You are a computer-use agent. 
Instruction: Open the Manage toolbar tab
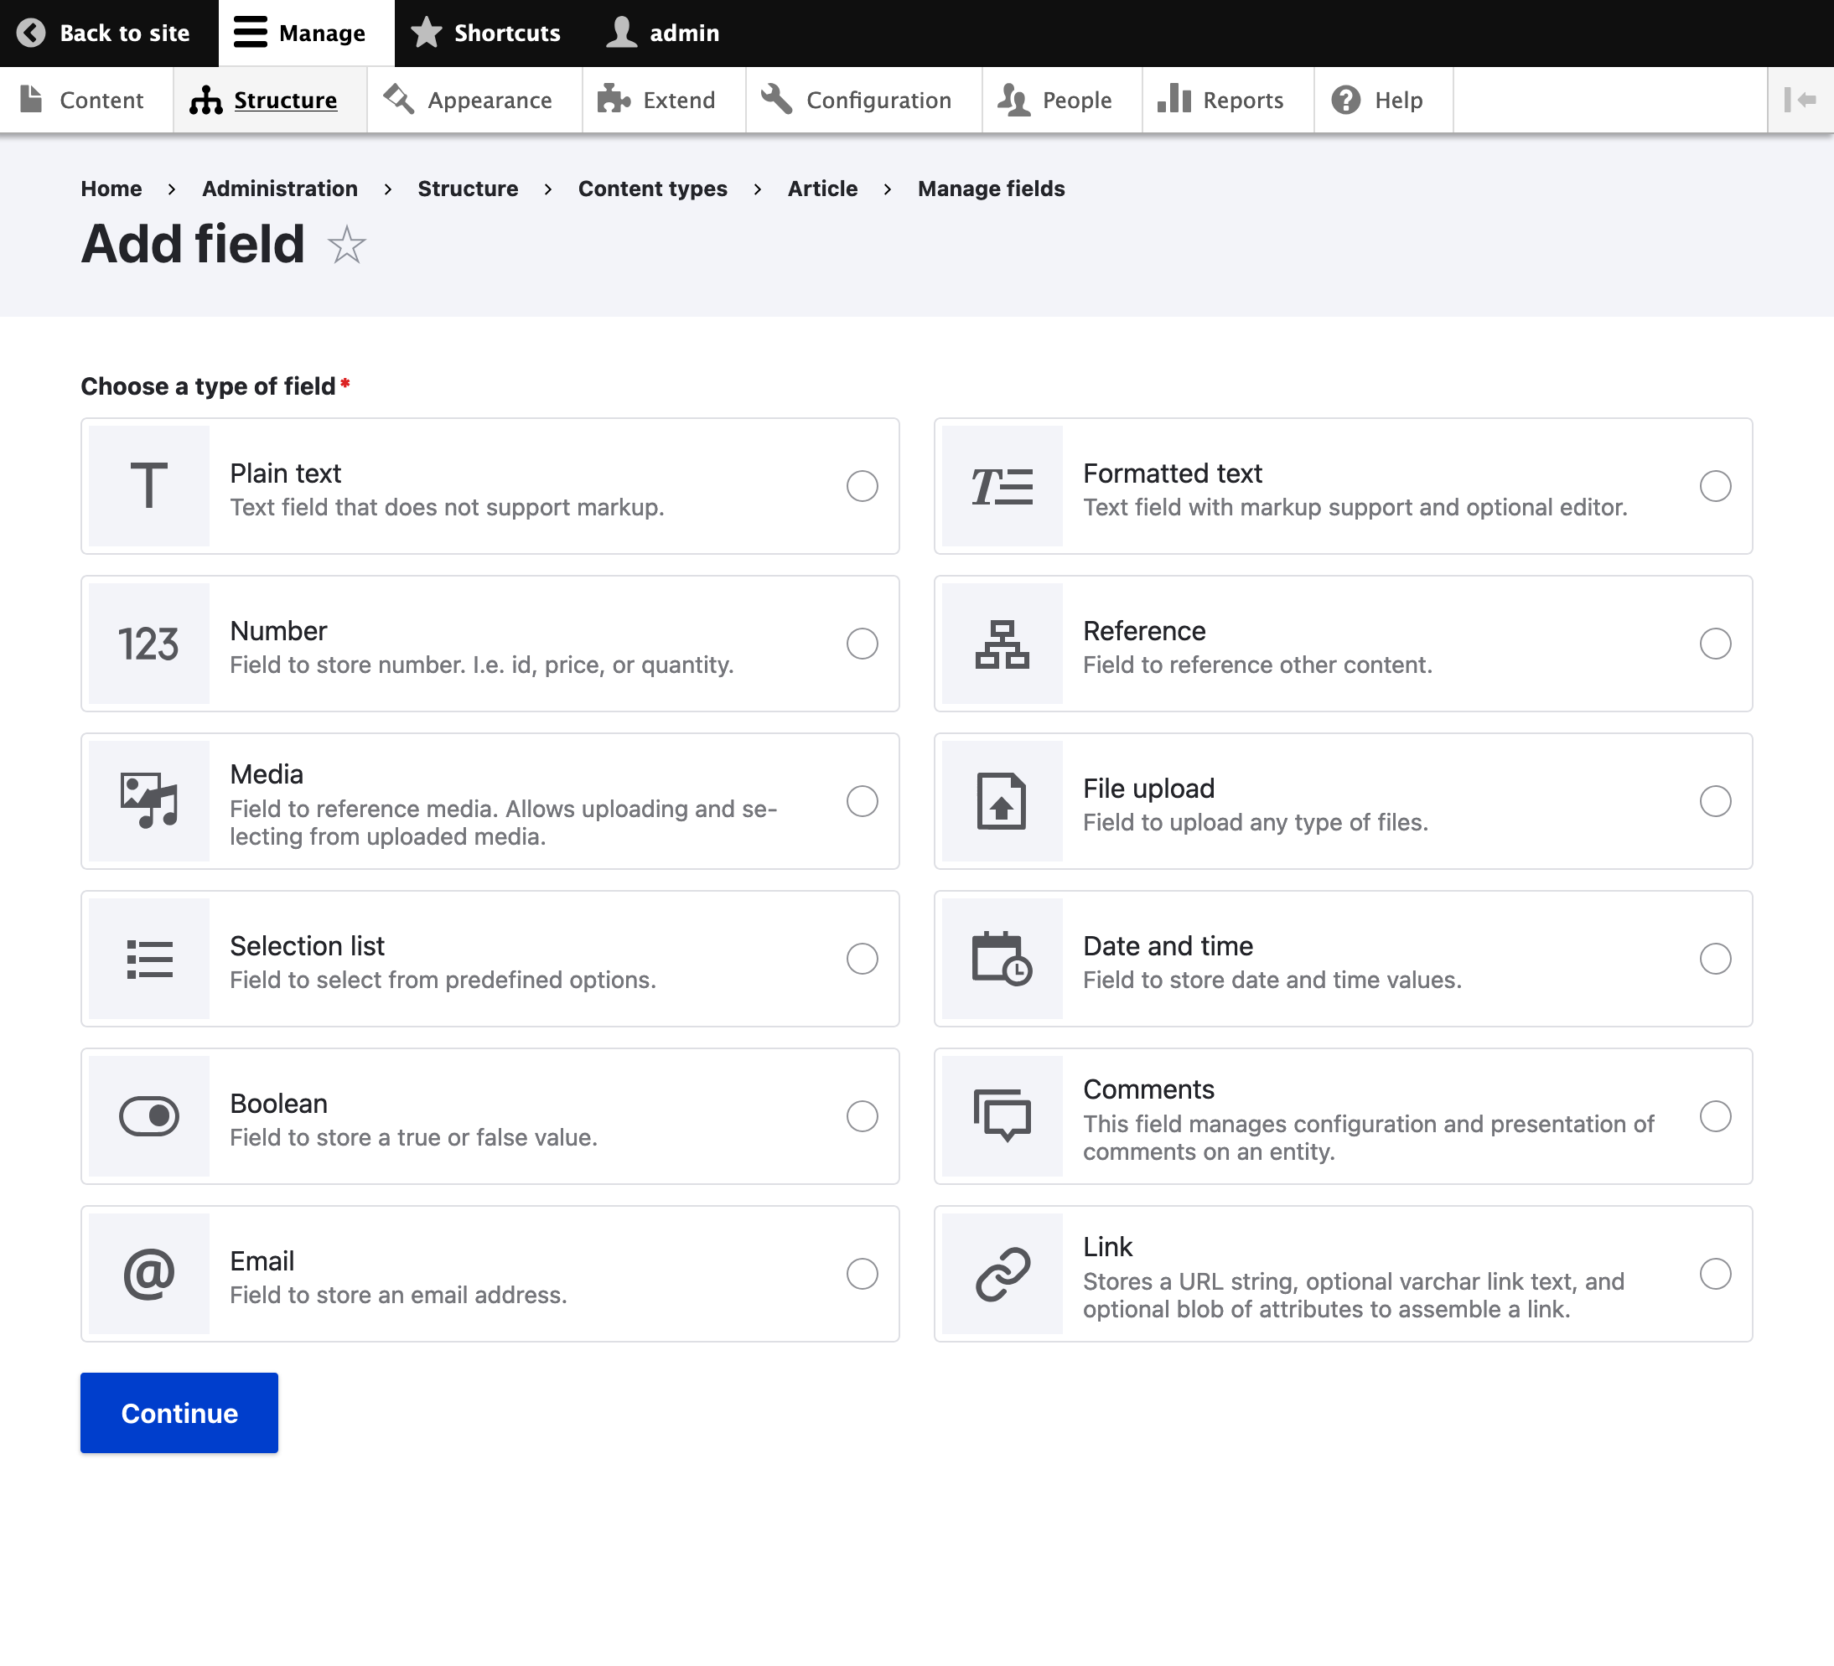(x=307, y=33)
